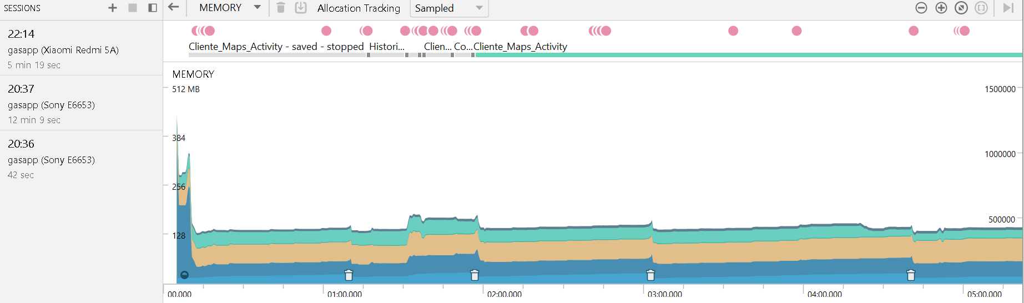Click the MEMORY chart title
Viewport: 1024px width, 303px height.
click(x=193, y=74)
